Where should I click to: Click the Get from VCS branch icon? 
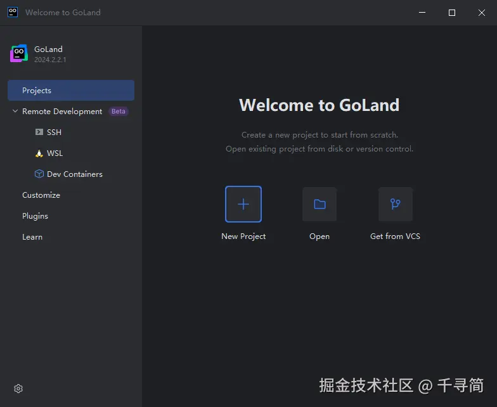(396, 204)
